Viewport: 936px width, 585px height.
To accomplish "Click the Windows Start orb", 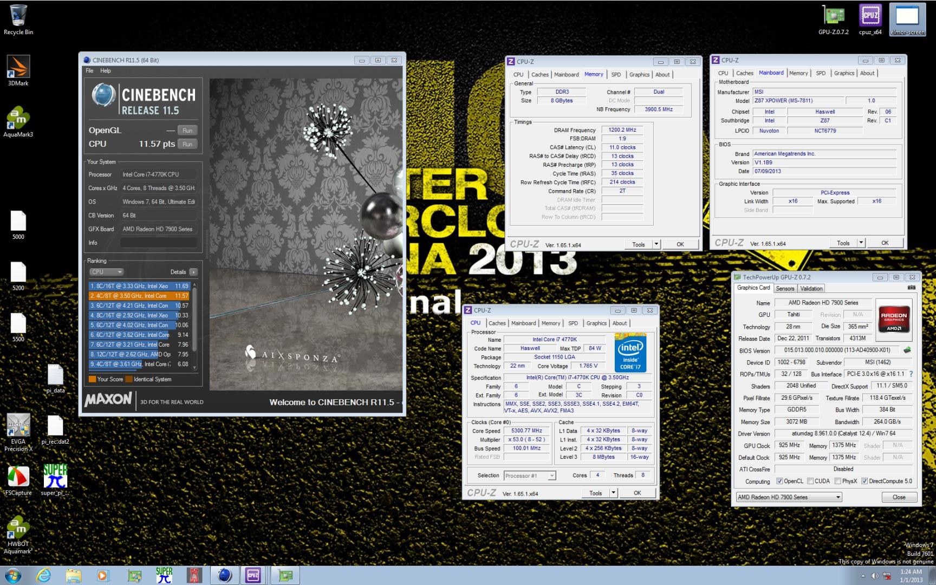I will [x=12, y=575].
